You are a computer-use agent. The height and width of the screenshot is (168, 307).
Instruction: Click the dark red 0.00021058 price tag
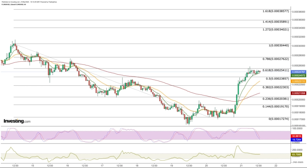(x=298, y=93)
